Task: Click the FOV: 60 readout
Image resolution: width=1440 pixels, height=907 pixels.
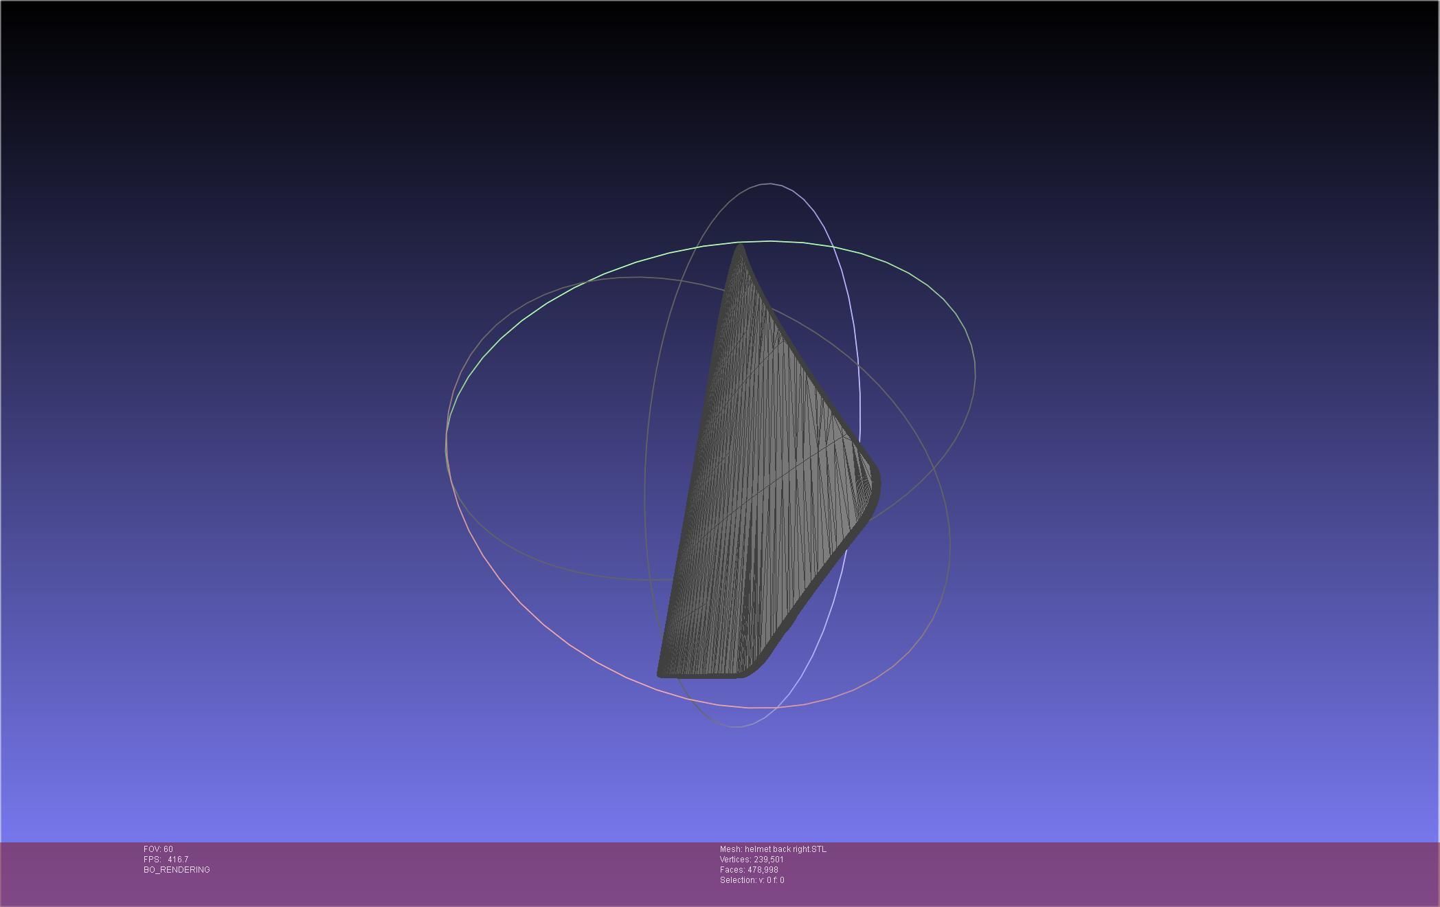Action: coord(158,849)
